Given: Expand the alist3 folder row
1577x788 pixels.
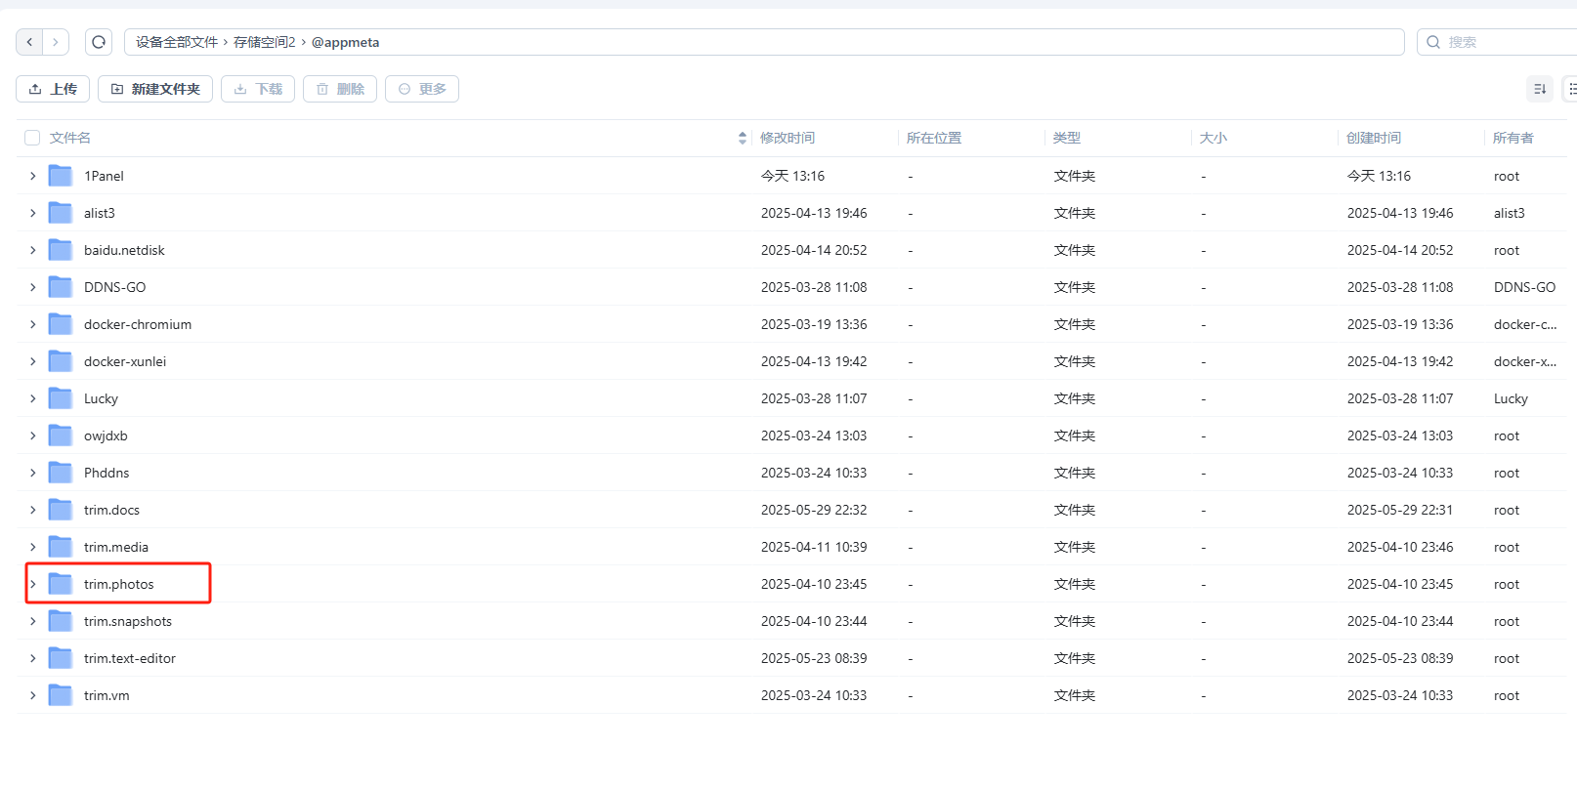Looking at the screenshot, I should (32, 213).
